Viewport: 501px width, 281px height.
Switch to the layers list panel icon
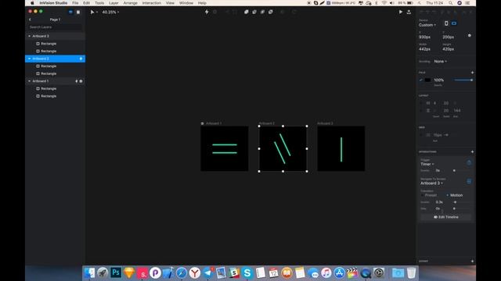(70, 12)
